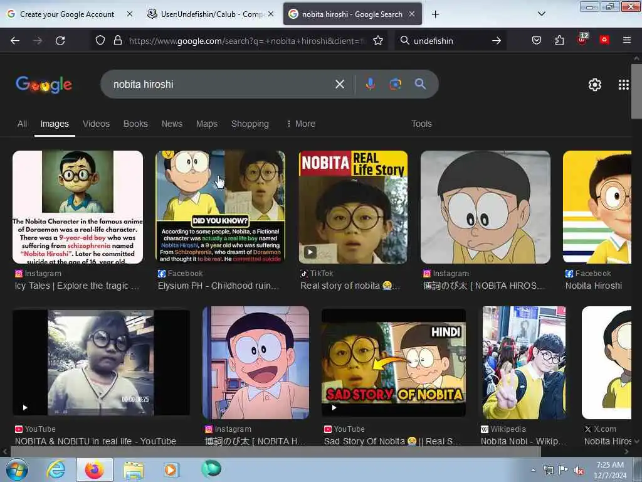Click the red extension icon in toolbar

(x=604, y=40)
